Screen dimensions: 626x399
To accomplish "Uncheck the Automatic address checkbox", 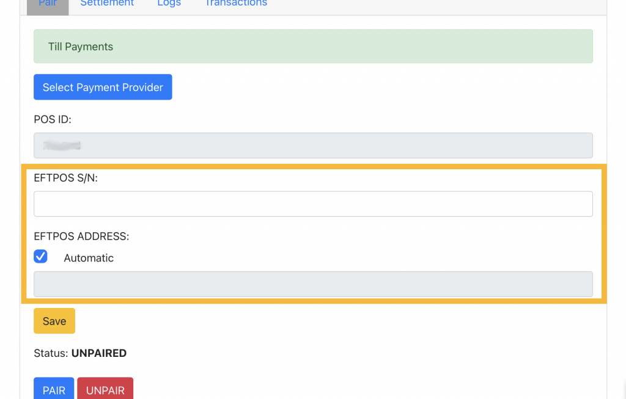I will coord(41,257).
